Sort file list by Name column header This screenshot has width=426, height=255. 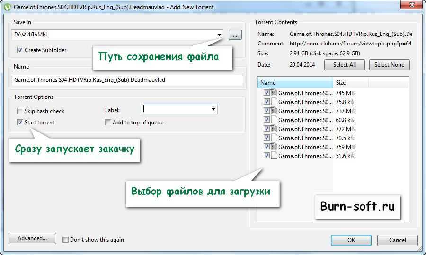(295, 83)
